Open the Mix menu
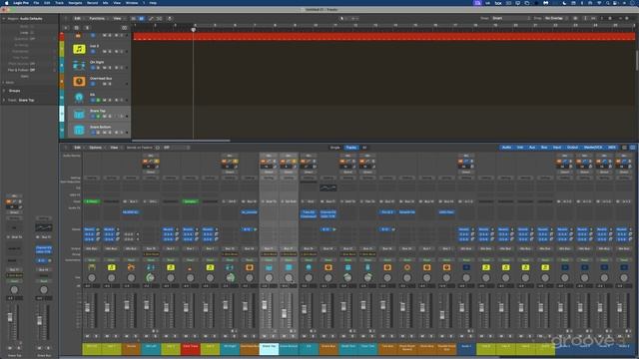The image size is (639, 359). 105,3
